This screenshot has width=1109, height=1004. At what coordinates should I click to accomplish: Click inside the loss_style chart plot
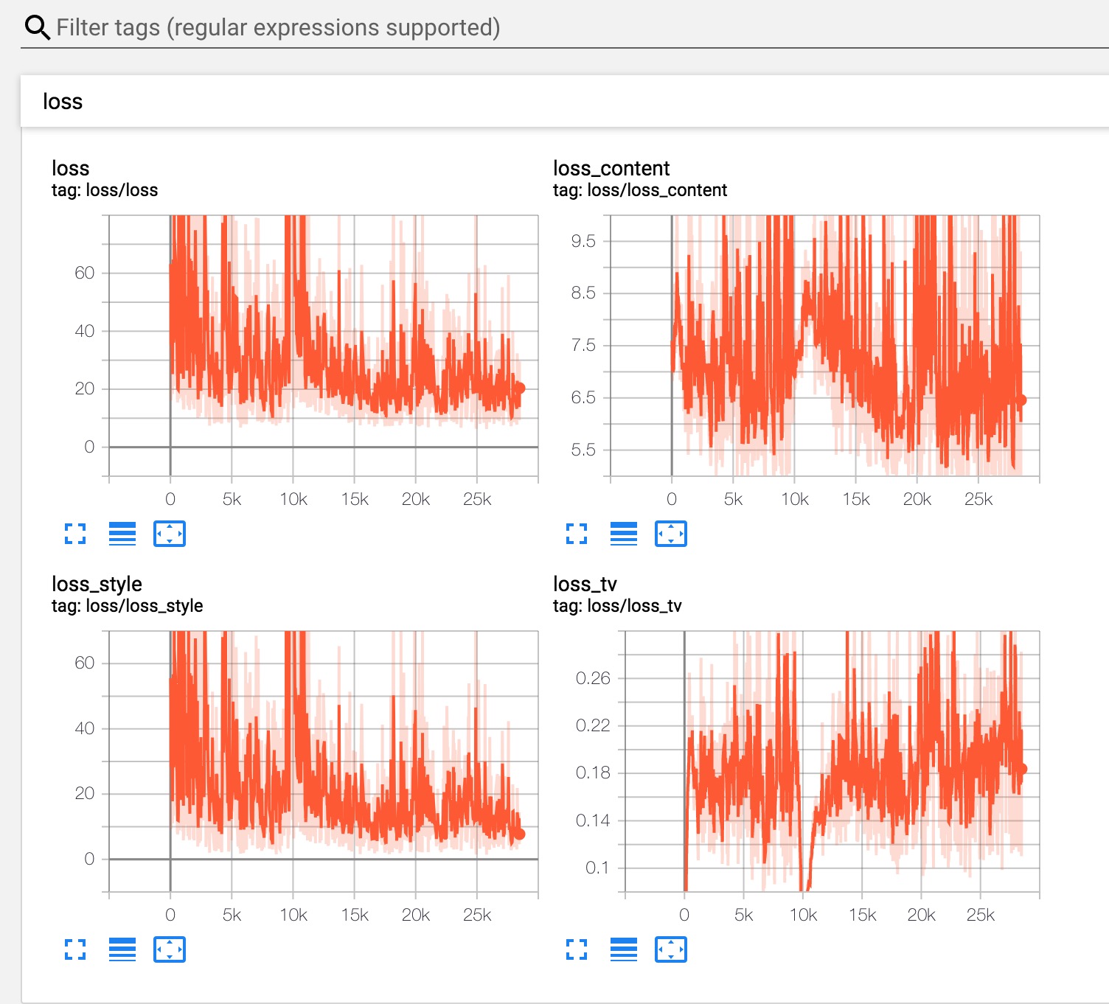click(324, 761)
